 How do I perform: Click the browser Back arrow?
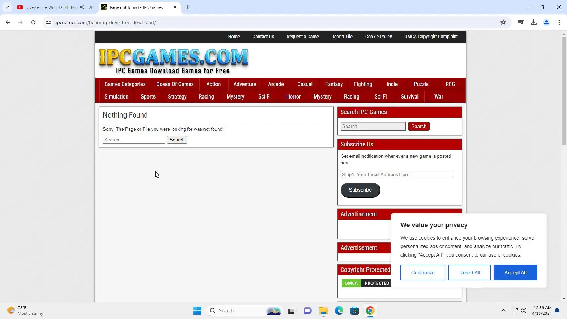[8, 22]
